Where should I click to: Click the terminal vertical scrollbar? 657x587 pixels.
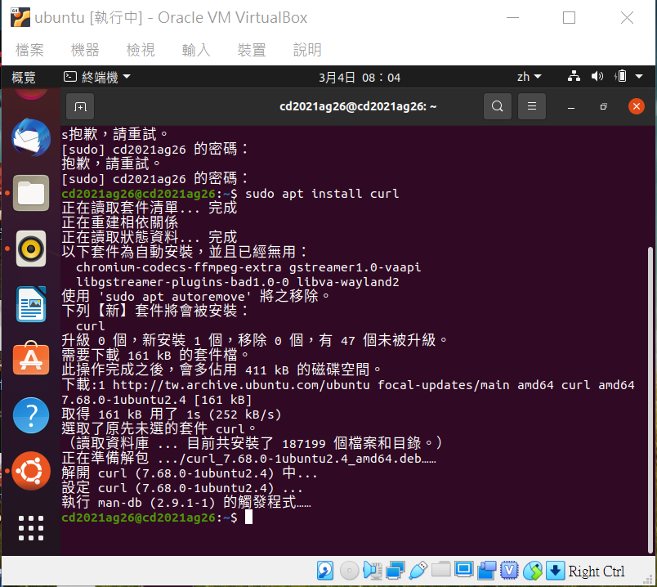[x=650, y=401]
